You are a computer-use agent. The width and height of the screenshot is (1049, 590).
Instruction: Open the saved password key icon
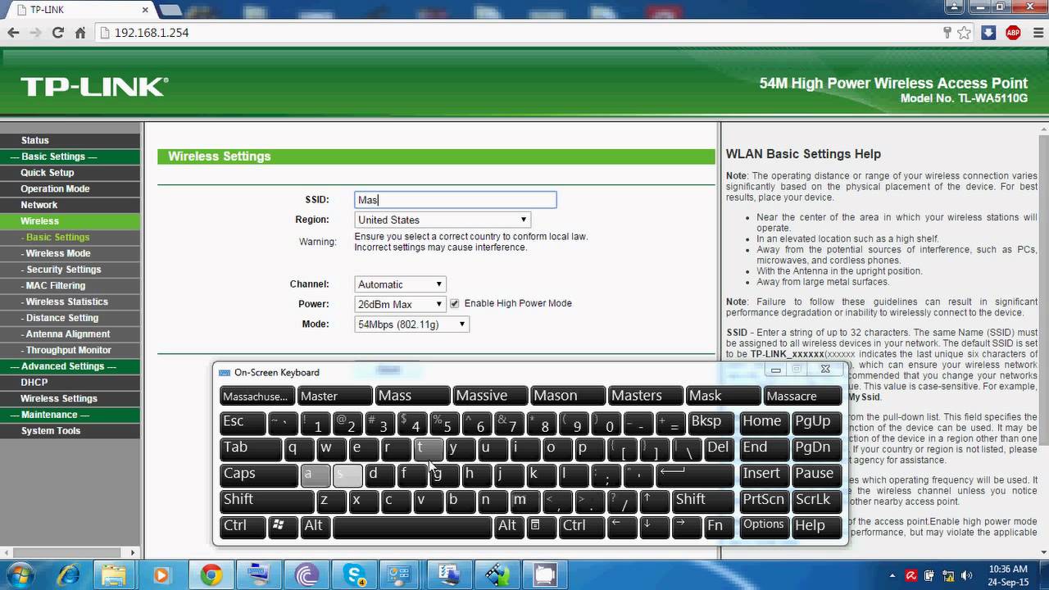coord(947,33)
